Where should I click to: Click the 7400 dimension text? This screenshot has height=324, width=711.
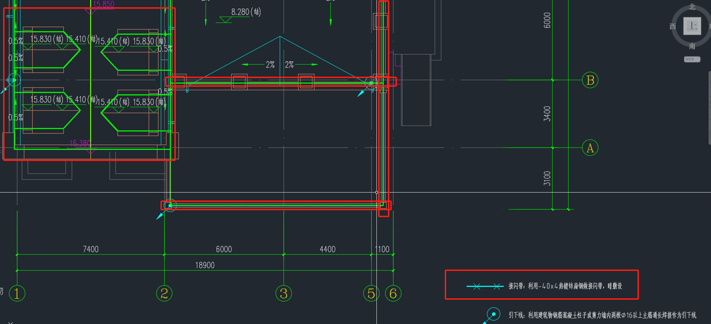point(90,249)
